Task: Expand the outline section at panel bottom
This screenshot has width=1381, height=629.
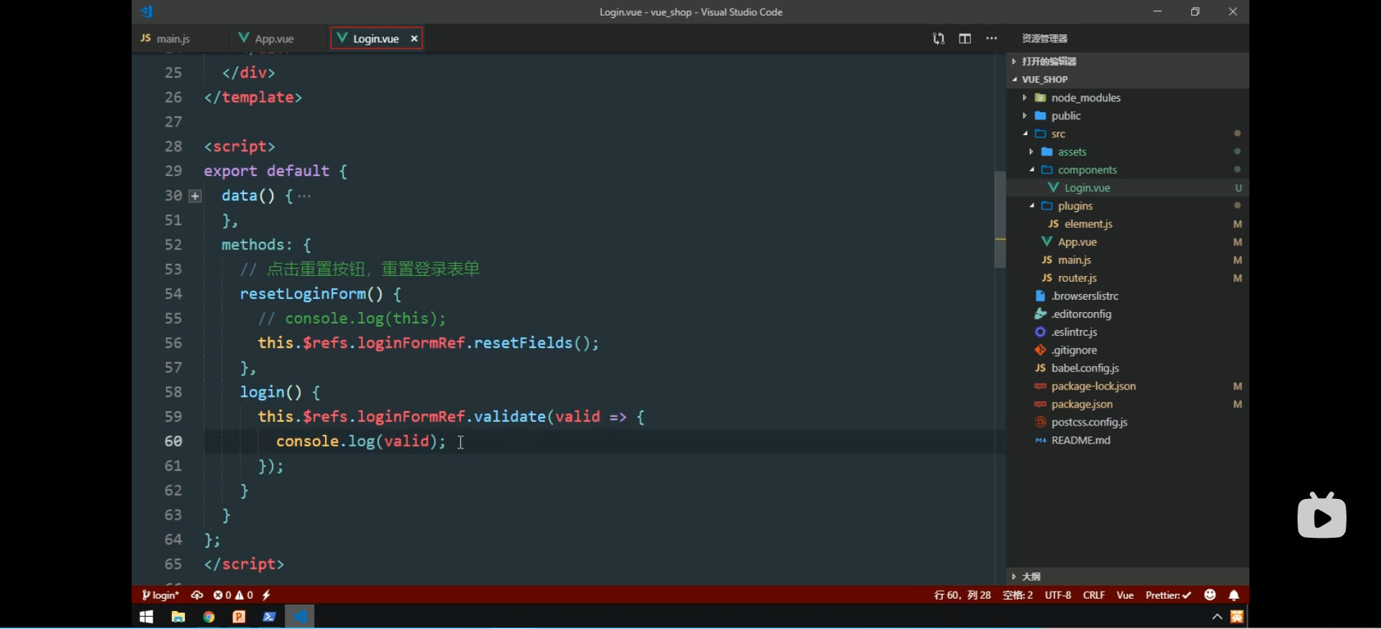Action: [x=1127, y=577]
